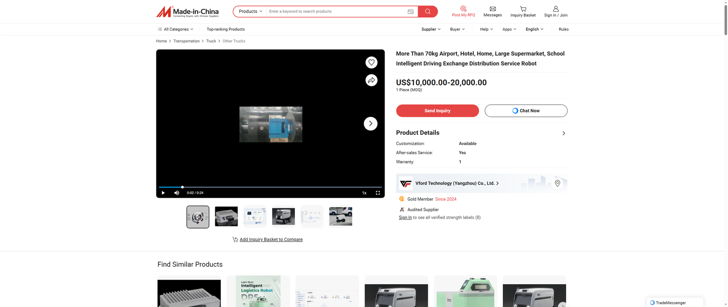
Task: Play the product video
Action: pyautogui.click(x=163, y=193)
